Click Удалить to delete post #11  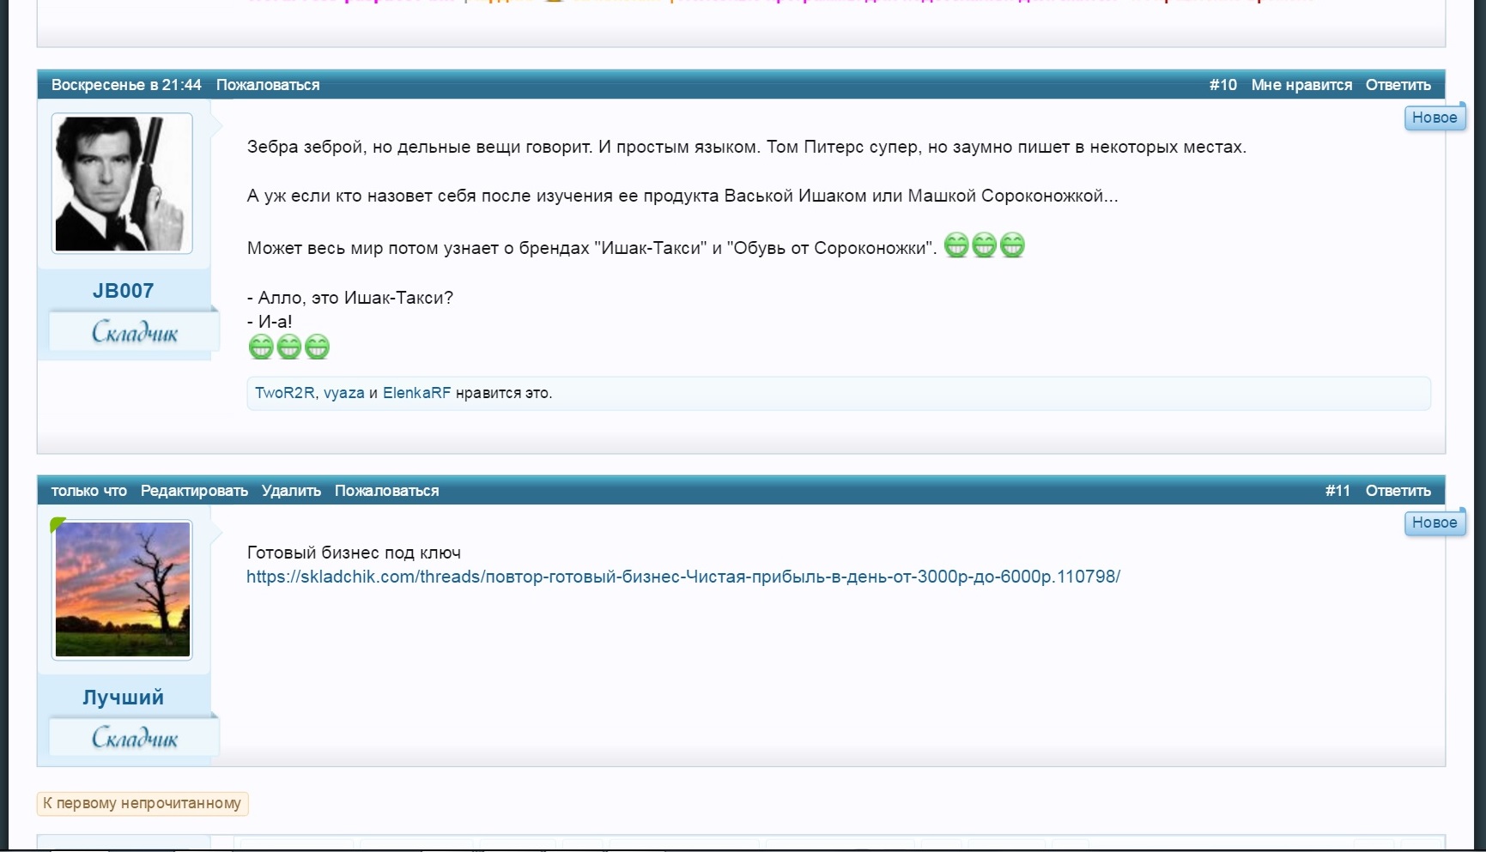291,491
